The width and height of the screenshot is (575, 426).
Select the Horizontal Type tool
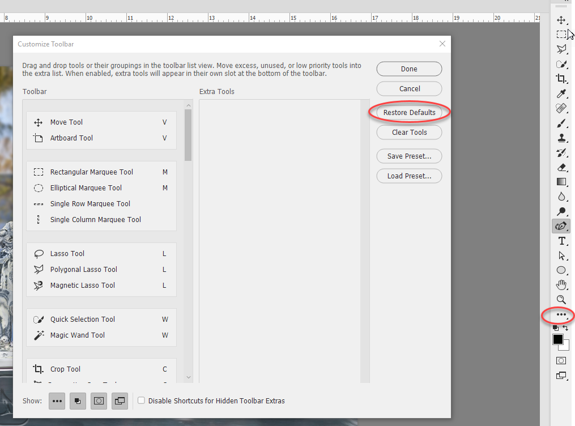pos(561,241)
